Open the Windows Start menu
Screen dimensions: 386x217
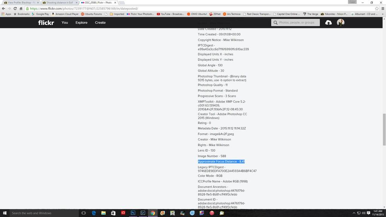[x=5, y=213]
